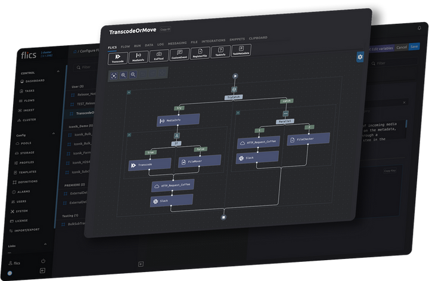Open System in the Config section
429x281 pixels.
[x=19, y=211]
